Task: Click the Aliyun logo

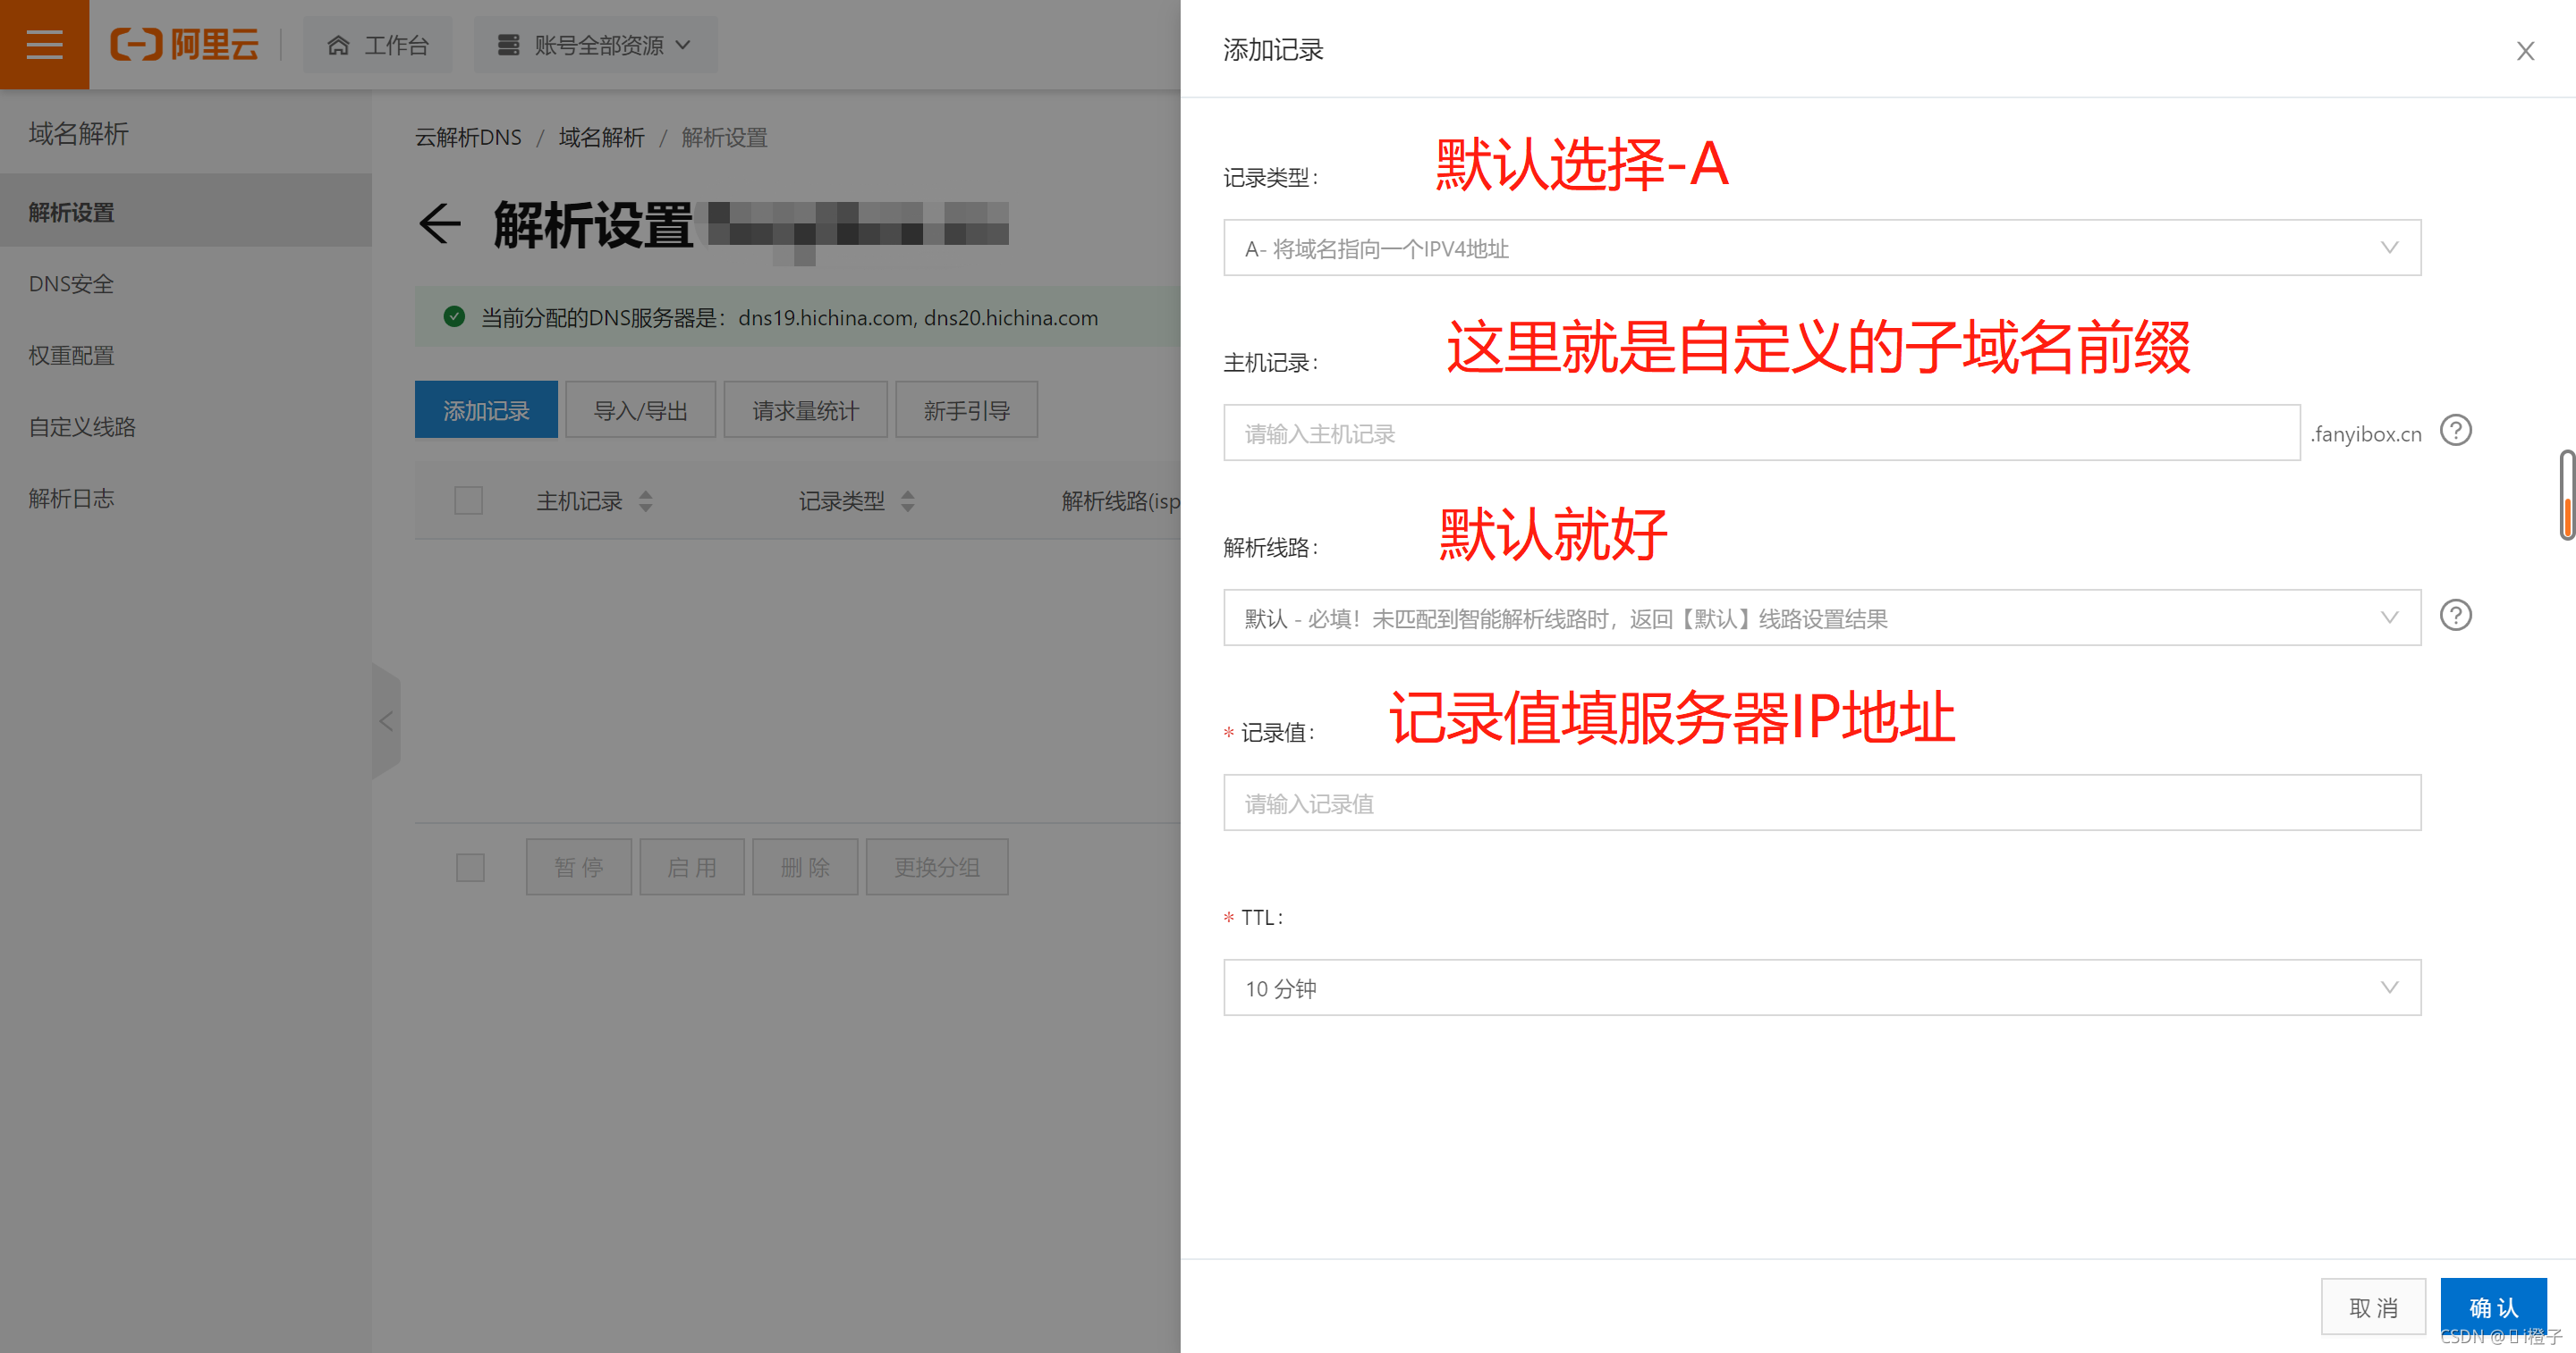Action: [185, 45]
